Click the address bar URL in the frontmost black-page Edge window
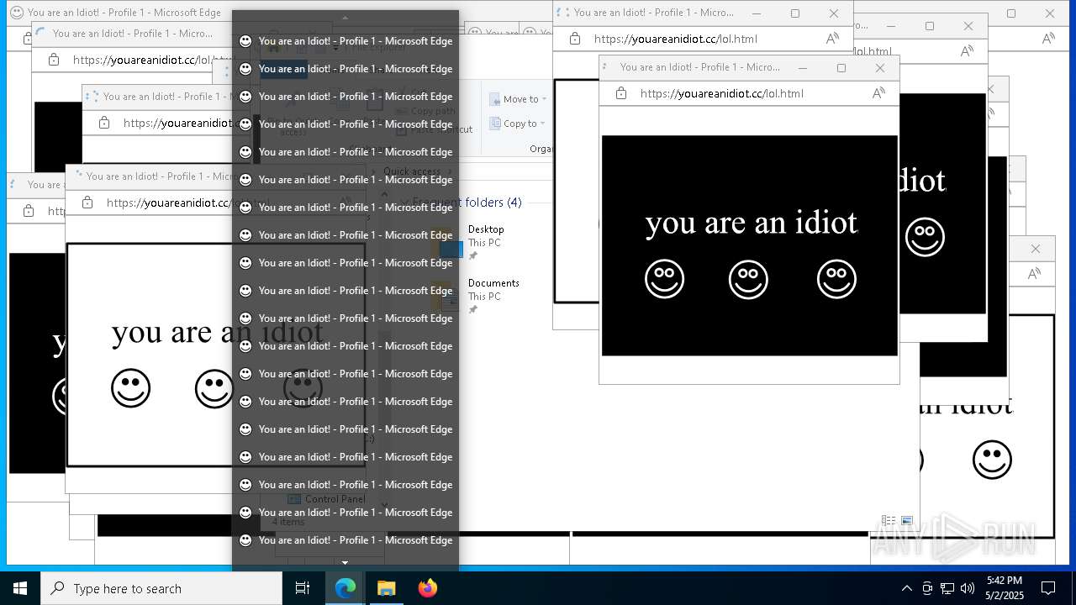This screenshot has width=1076, height=605. 721,93
